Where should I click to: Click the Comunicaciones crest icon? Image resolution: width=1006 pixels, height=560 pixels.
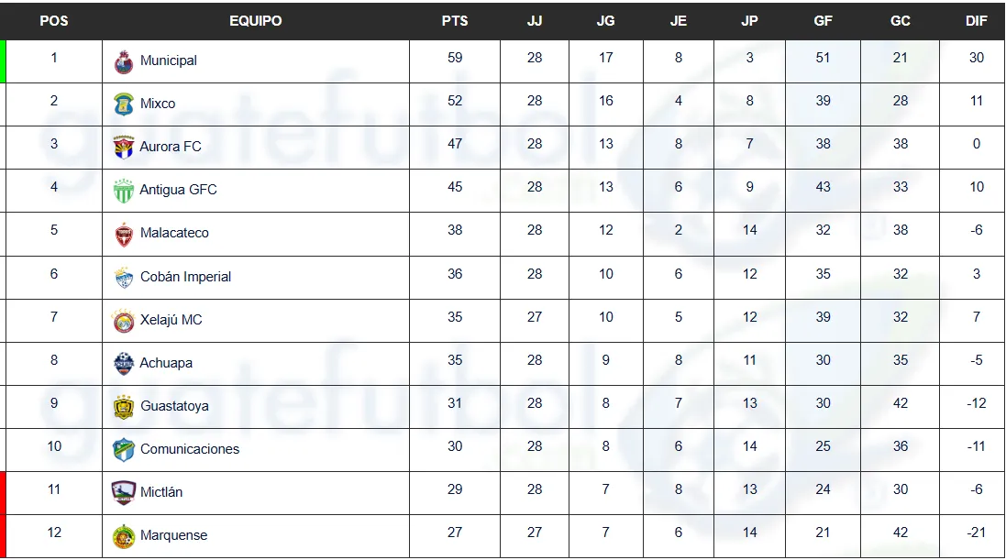pyautogui.click(x=124, y=450)
